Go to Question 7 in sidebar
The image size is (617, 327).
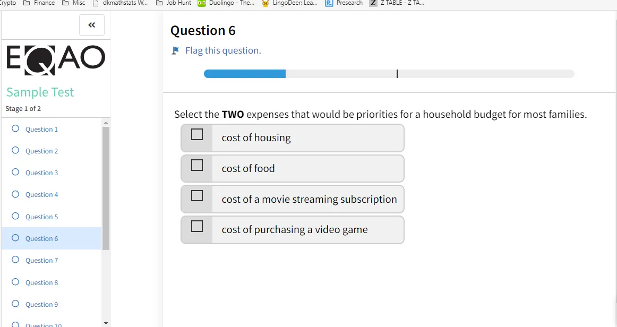[41, 261]
